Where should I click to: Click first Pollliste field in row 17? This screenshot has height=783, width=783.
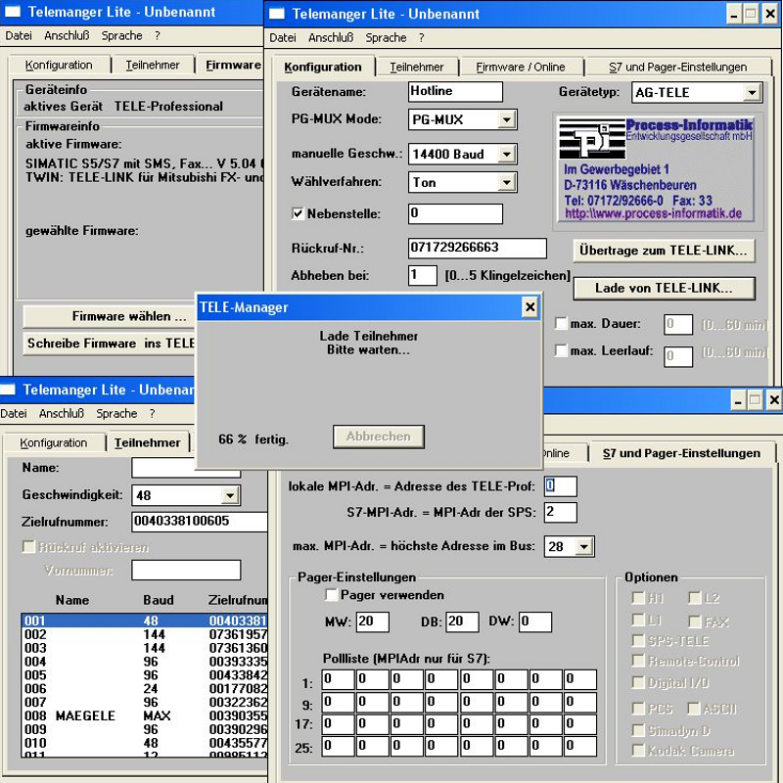(338, 724)
